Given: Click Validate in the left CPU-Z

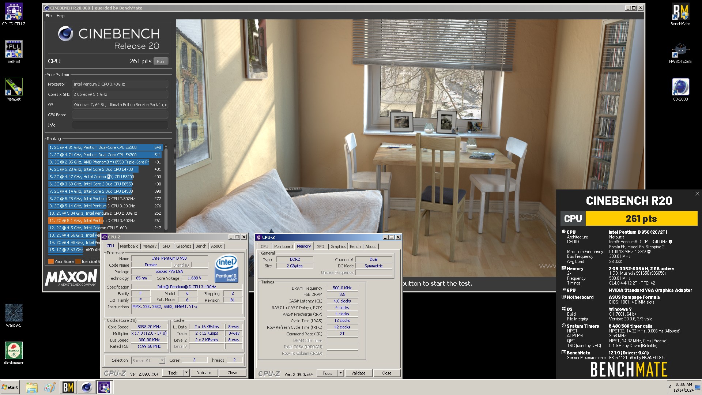Looking at the screenshot, I should (x=204, y=373).
